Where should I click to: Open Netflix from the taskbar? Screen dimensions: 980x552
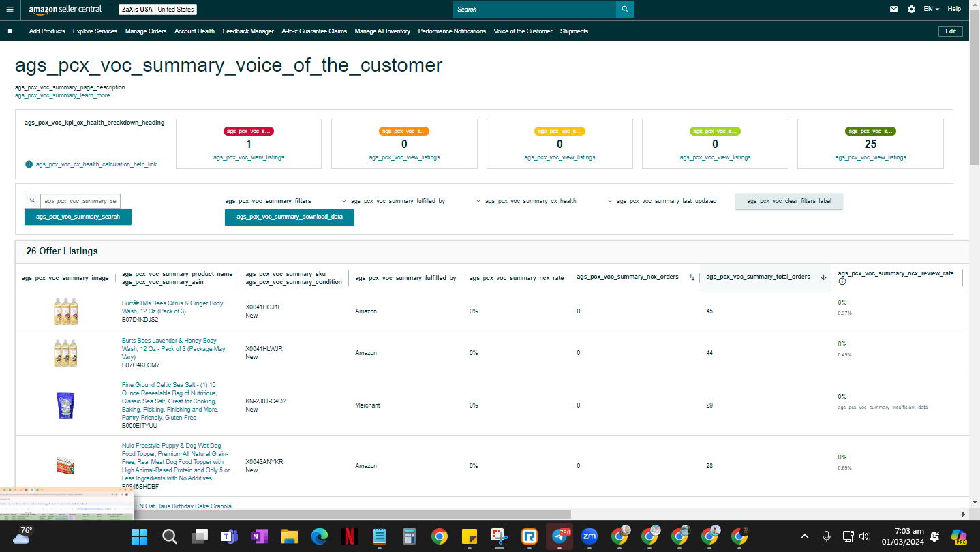tap(350, 536)
